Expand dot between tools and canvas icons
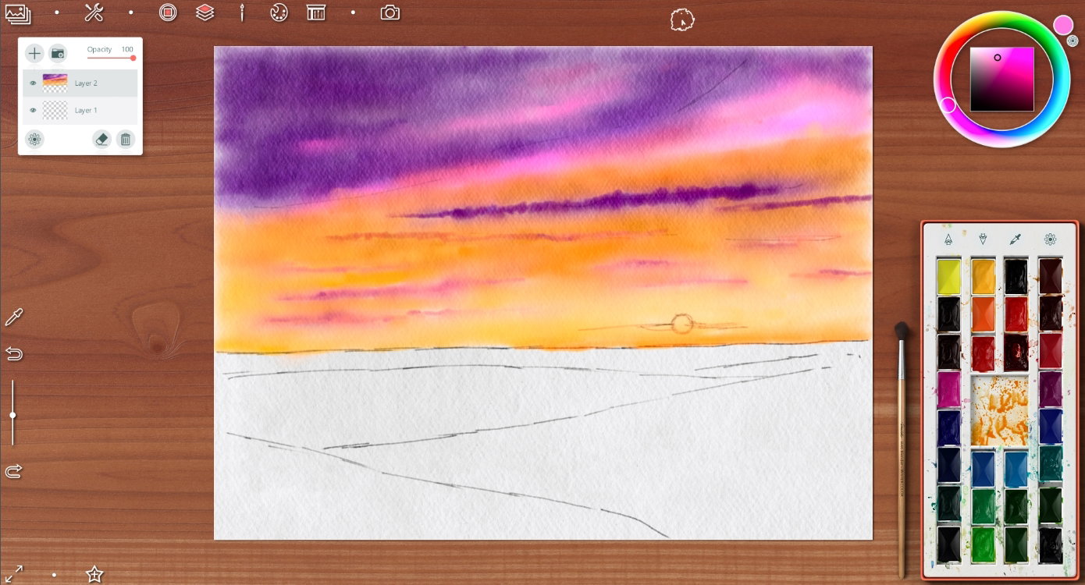Viewport: 1085px width, 585px height. (130, 12)
